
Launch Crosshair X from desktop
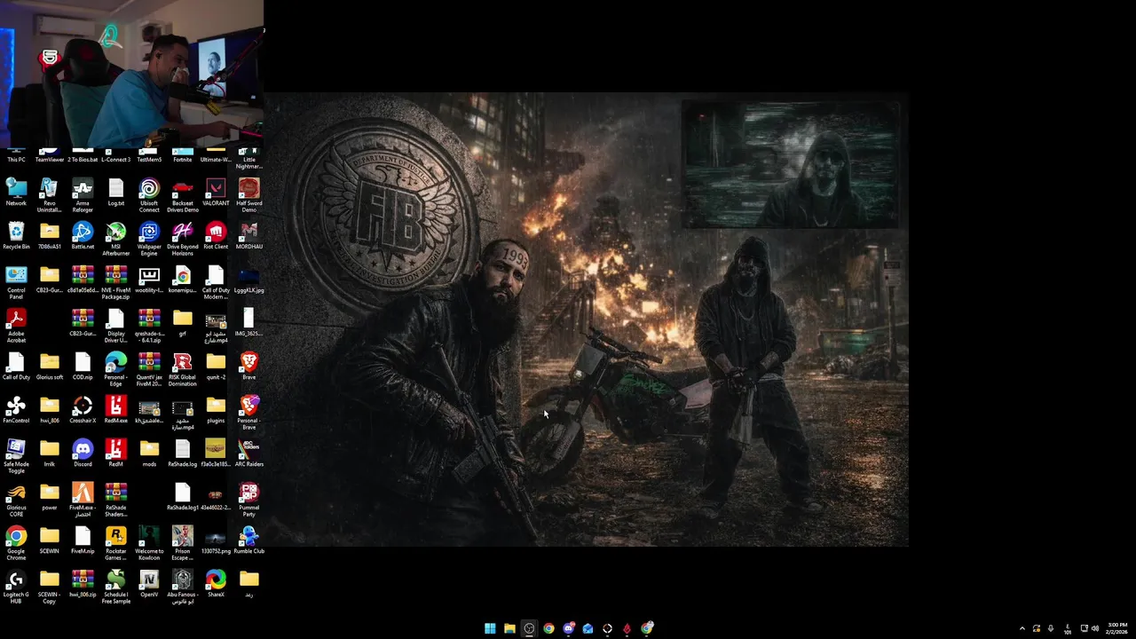(83, 410)
